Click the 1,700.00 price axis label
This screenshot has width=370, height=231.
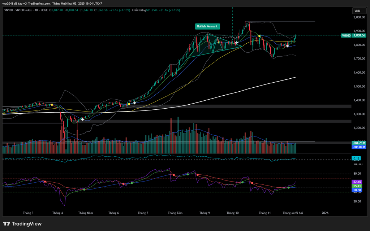tap(359, 59)
